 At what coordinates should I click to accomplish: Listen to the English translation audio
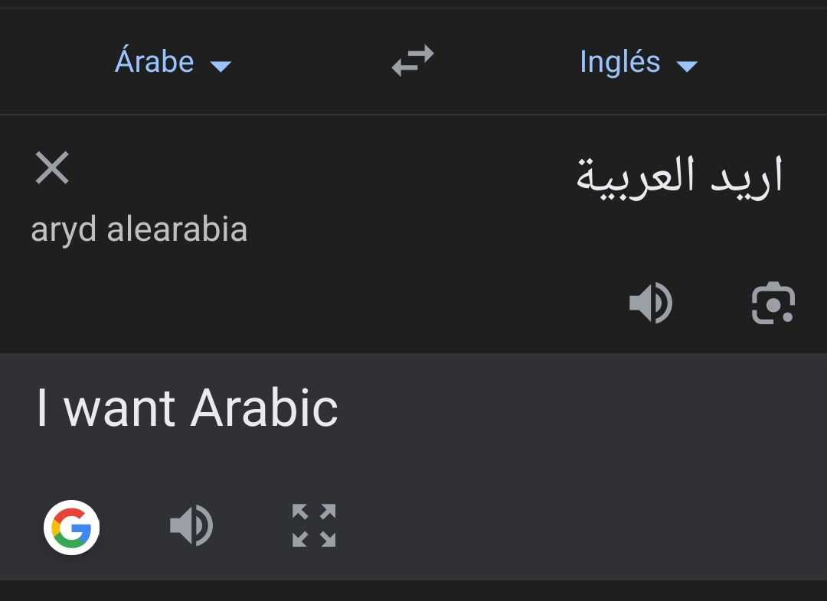pos(191,526)
